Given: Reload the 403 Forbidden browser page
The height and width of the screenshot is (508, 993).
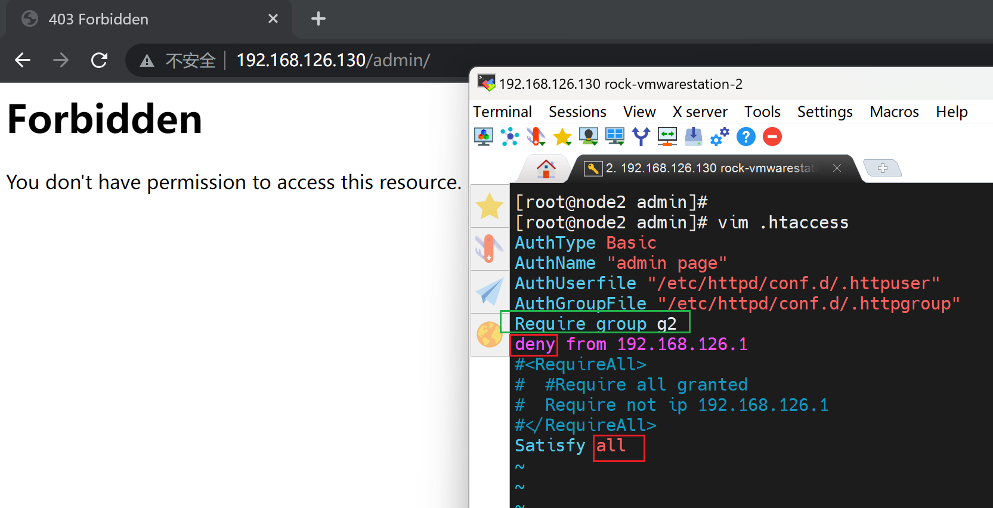Looking at the screenshot, I should (x=99, y=60).
